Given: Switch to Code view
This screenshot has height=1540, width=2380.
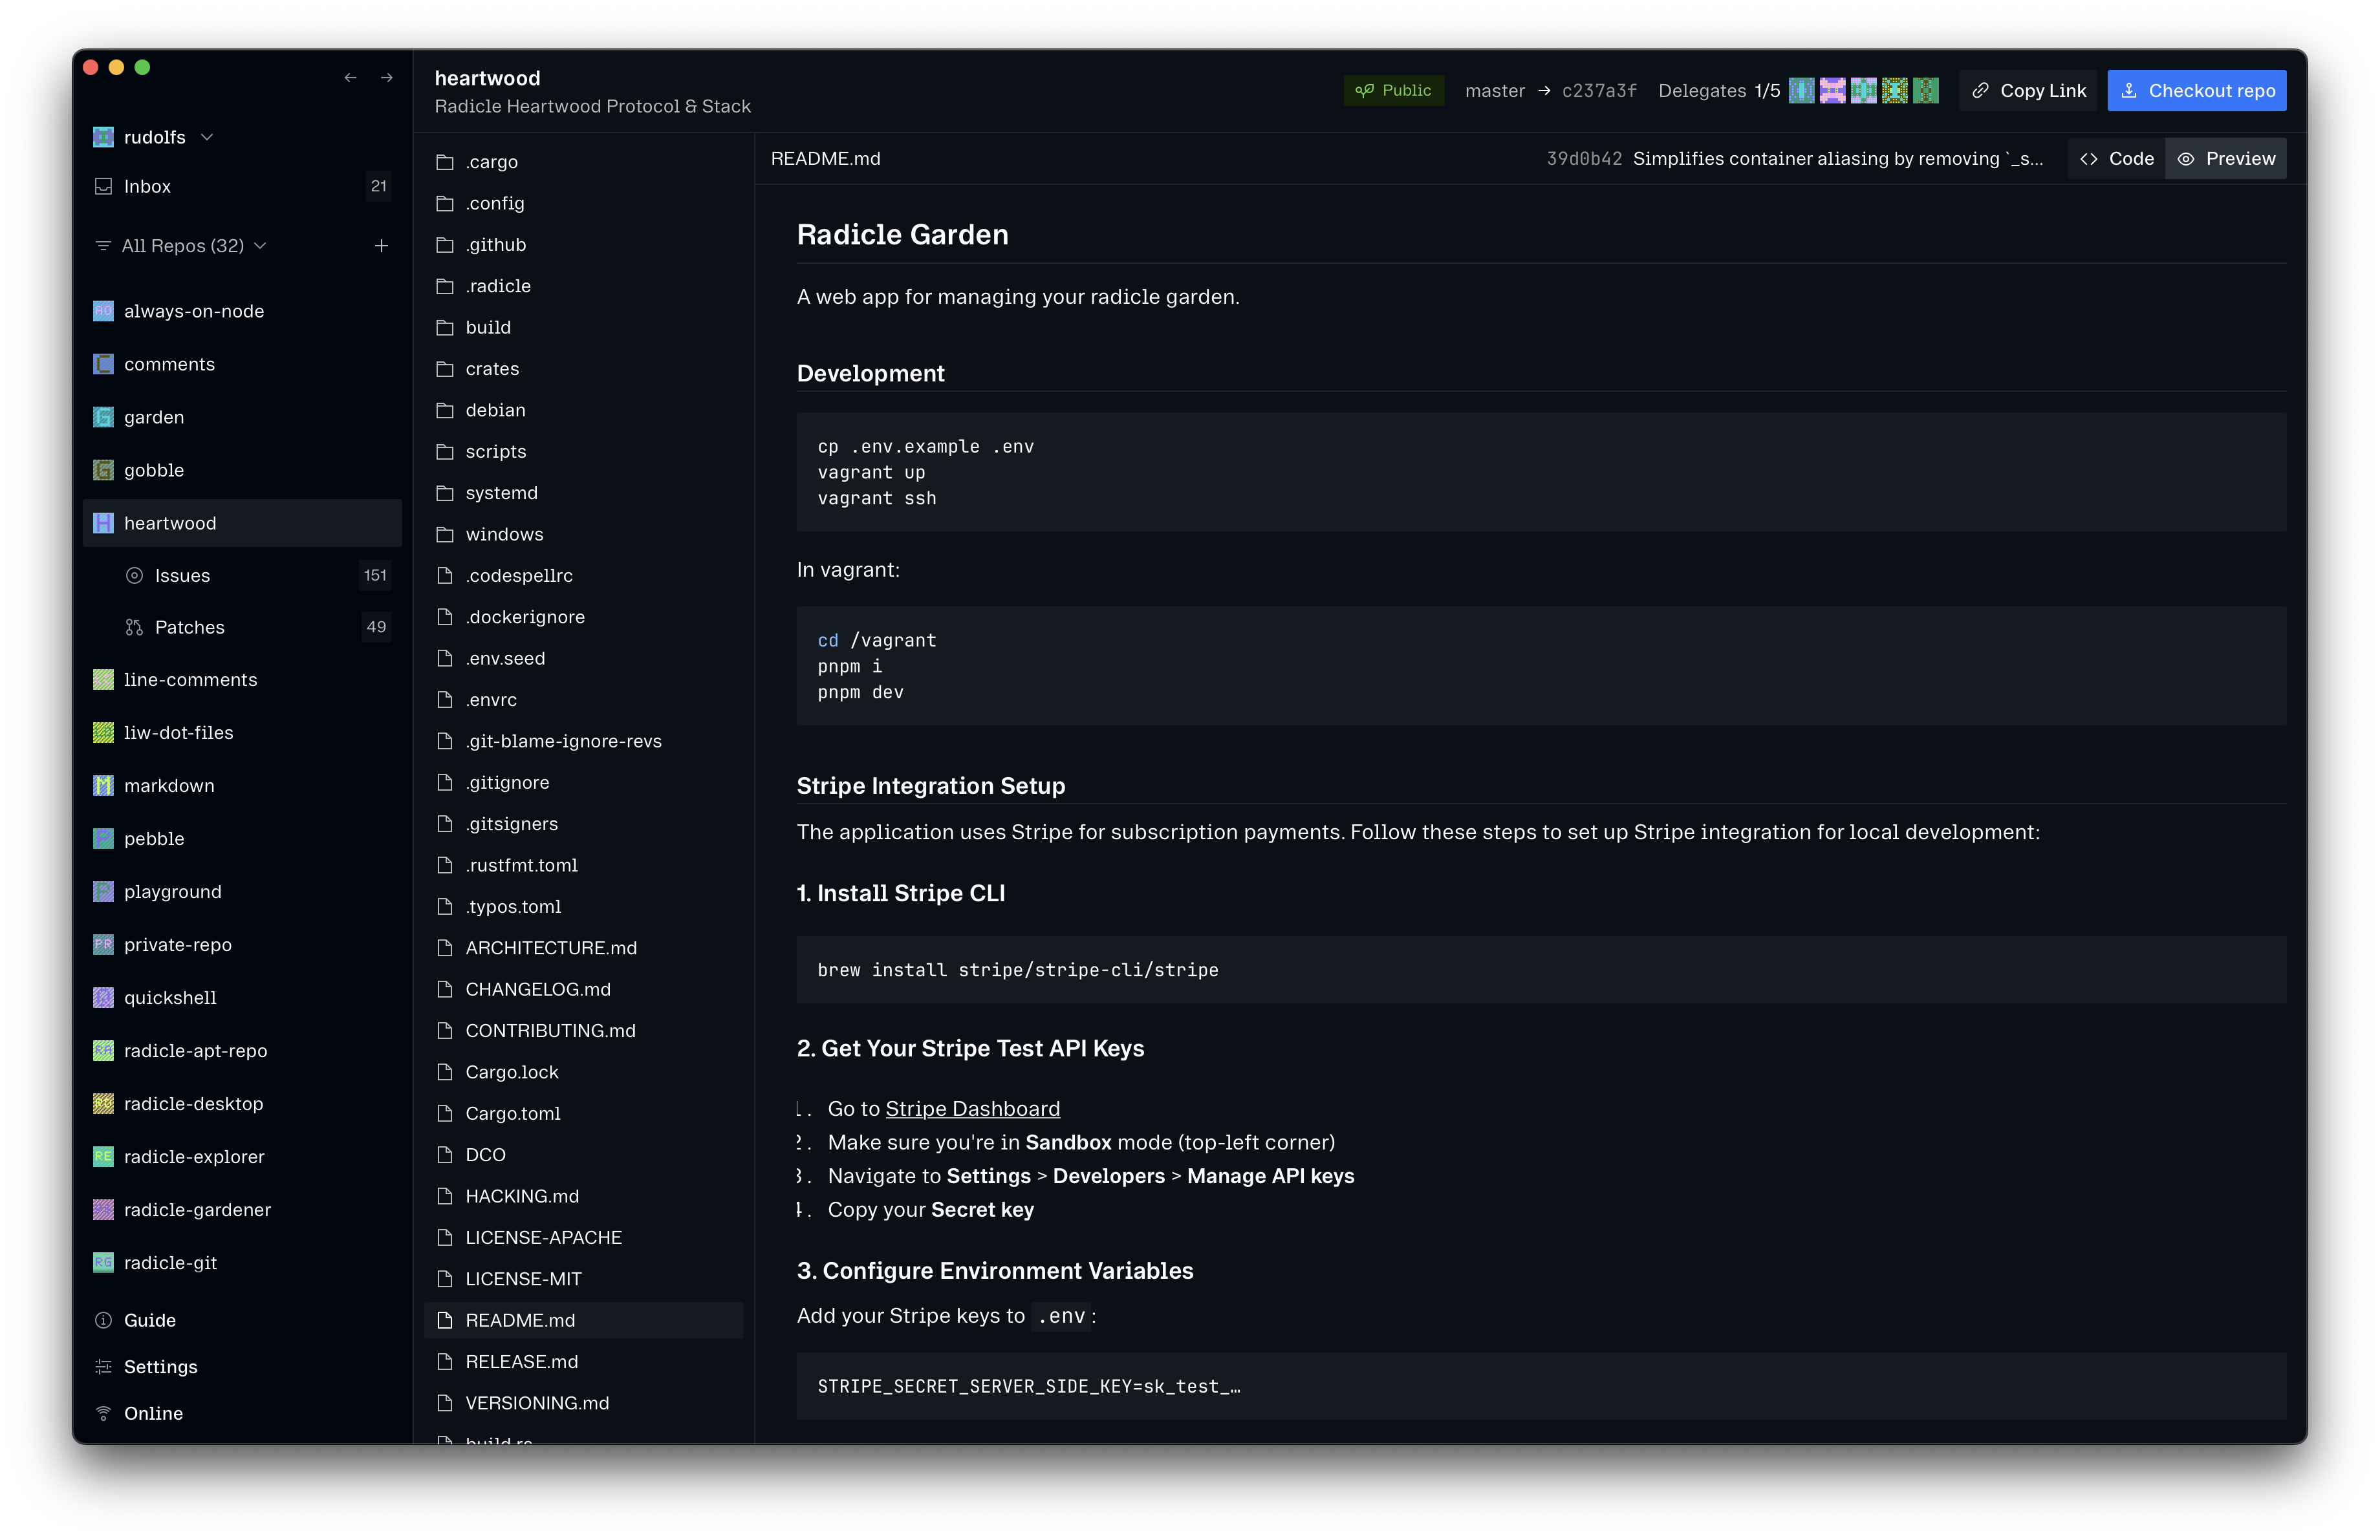Looking at the screenshot, I should (2117, 159).
